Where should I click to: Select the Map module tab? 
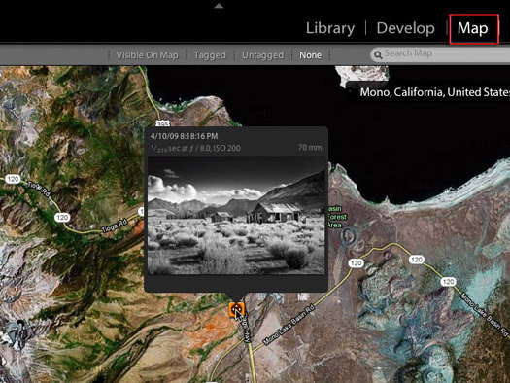point(472,28)
